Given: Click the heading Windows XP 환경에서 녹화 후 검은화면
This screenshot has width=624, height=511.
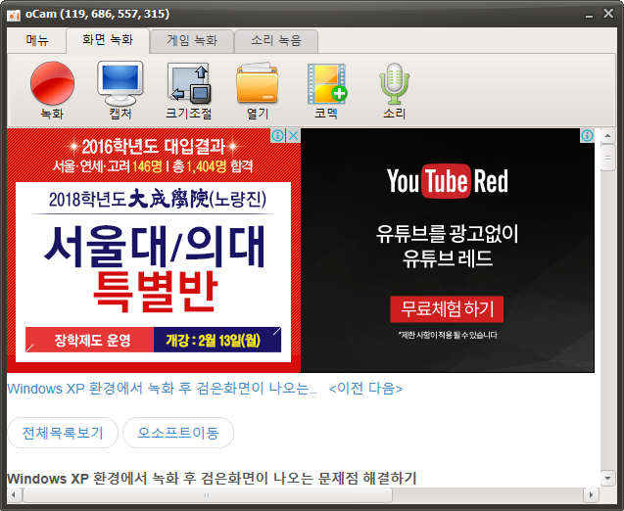Looking at the screenshot, I should tap(212, 478).
